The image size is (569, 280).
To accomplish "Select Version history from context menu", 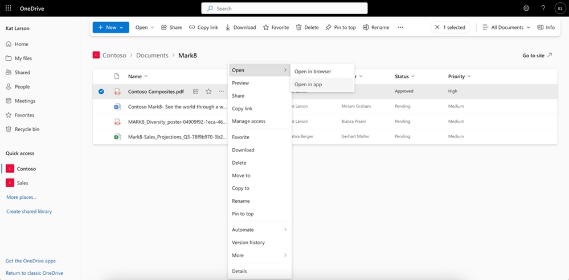I will (x=248, y=243).
